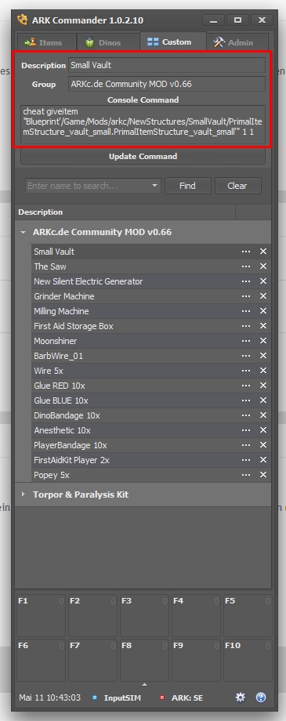The image size is (286, 721).
Task: Open the blue help question mark icon
Action: 261,697
